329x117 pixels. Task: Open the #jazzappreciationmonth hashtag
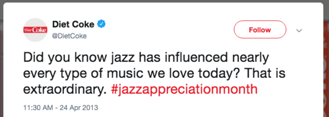(x=184, y=90)
